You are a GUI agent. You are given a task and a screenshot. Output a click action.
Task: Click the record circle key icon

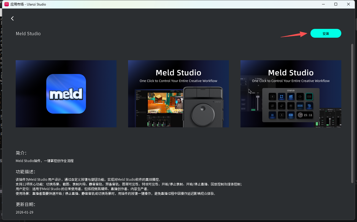[291, 106]
